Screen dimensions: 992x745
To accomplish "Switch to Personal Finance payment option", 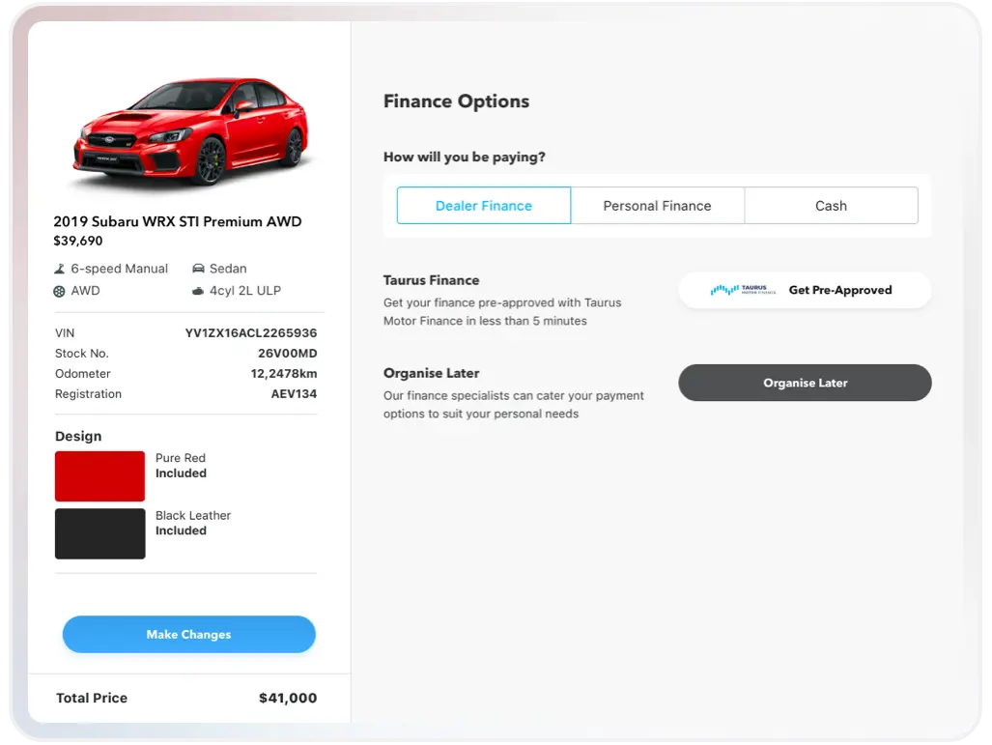I will 657,206.
